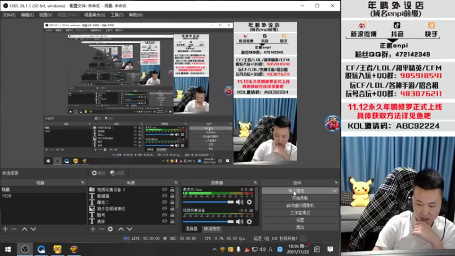Viewport: 455px width, 256px height.
Task: Switch to the 混音器 tab
Action: click(192, 229)
